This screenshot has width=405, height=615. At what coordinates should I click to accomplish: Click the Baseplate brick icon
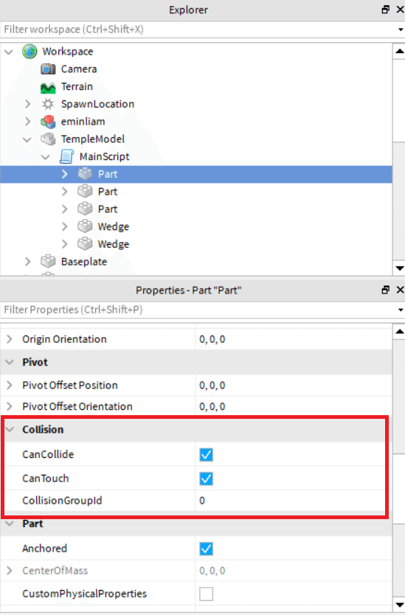(48, 261)
